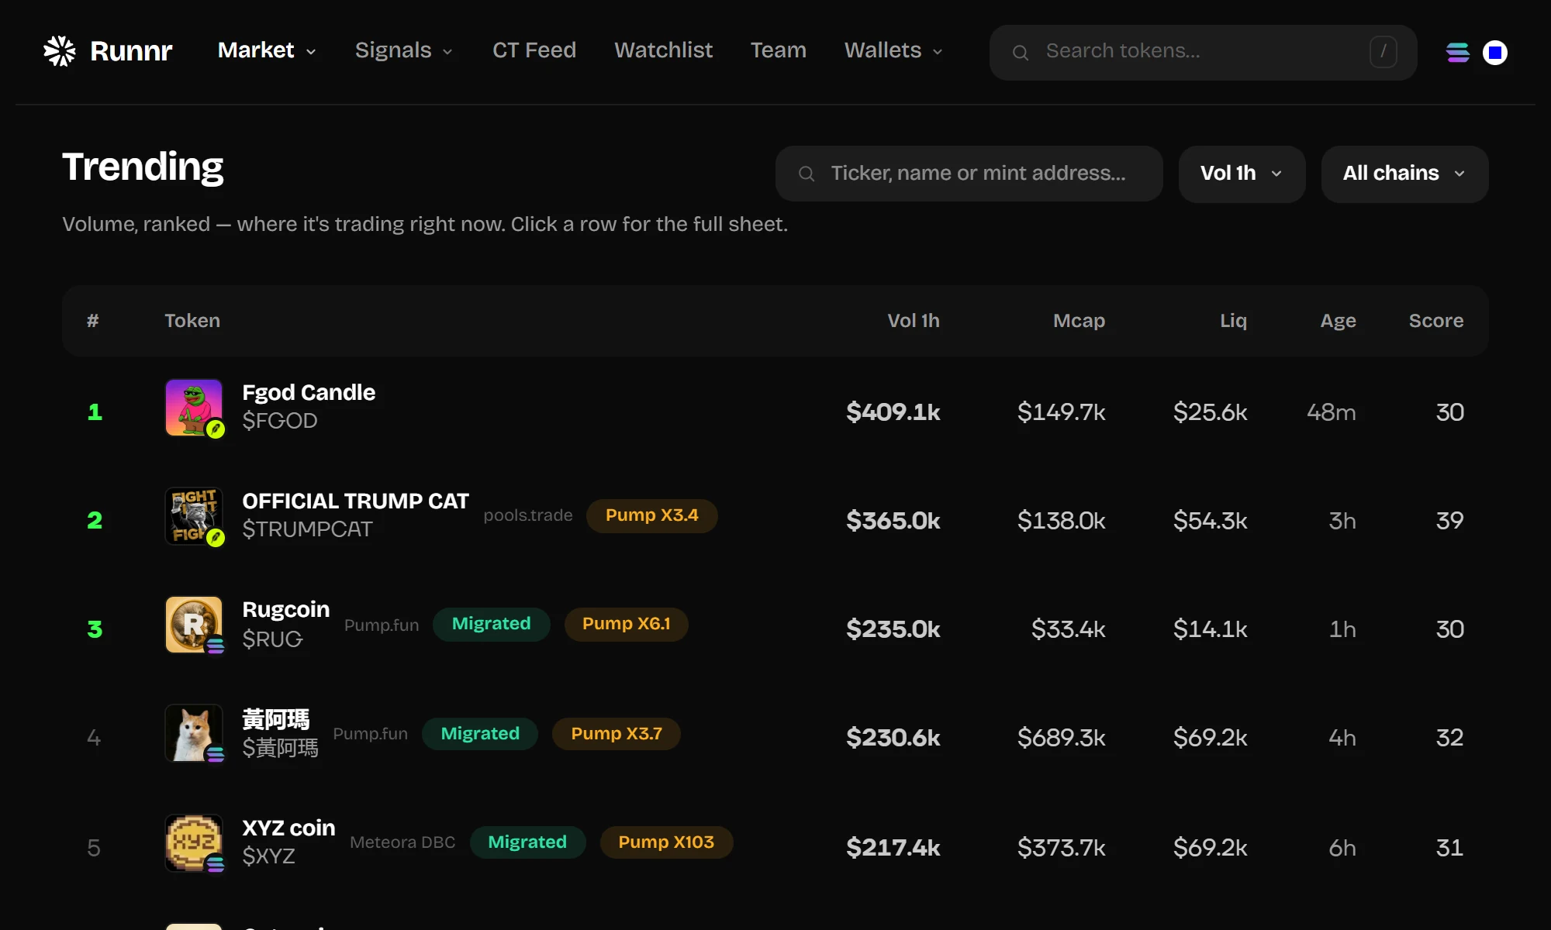
Task: Open the Watchlist page
Action: pos(663,50)
